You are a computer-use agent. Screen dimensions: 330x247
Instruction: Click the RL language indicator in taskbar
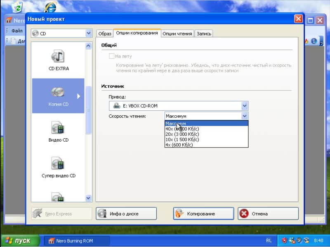coord(269,240)
